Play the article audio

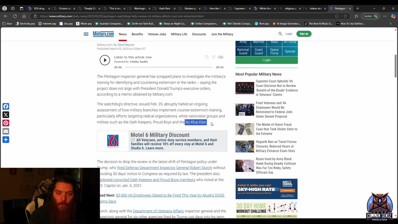click(x=105, y=60)
